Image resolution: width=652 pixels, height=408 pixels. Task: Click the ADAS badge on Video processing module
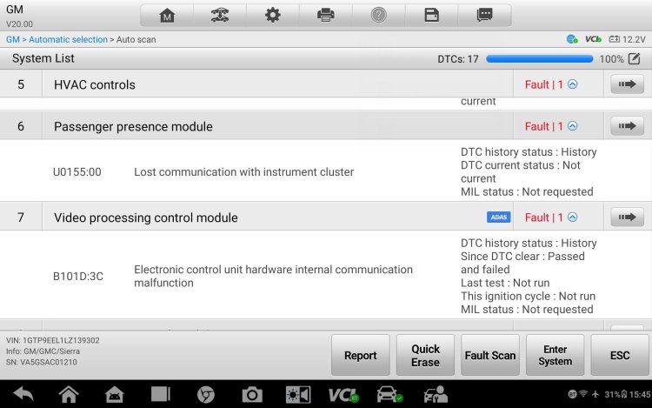click(x=499, y=217)
